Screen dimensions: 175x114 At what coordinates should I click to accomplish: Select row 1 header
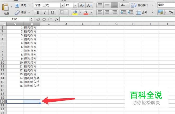pyautogui.click(x=3, y=28)
